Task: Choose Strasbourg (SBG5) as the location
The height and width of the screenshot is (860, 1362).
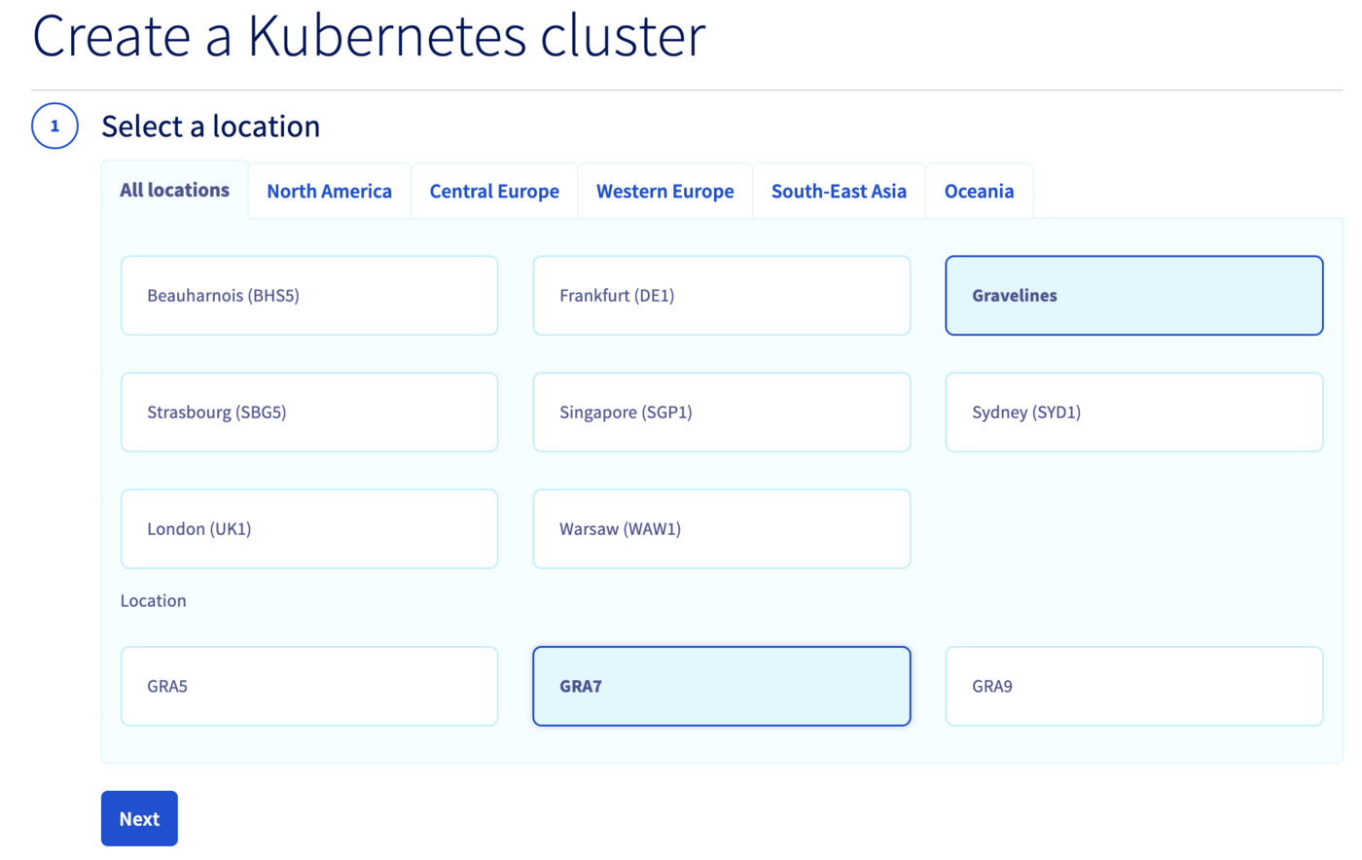Action: point(309,412)
